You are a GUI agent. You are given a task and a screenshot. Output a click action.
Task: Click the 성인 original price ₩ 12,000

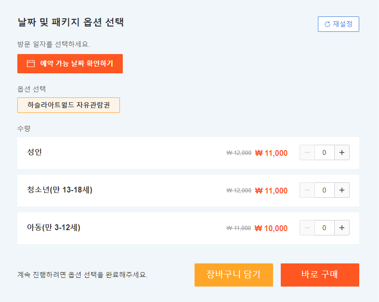pos(239,153)
